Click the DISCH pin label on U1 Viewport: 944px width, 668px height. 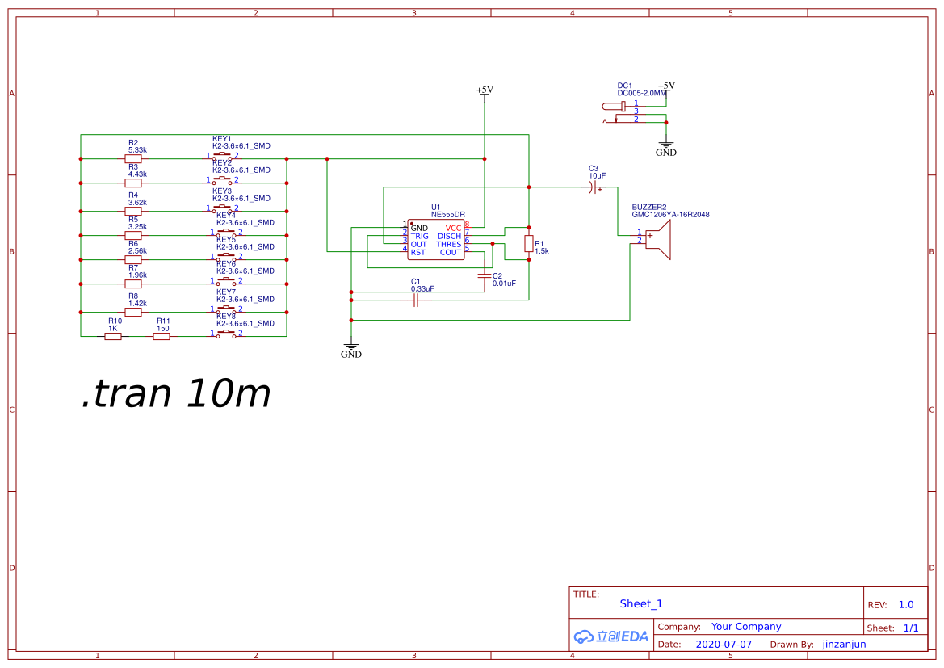449,236
